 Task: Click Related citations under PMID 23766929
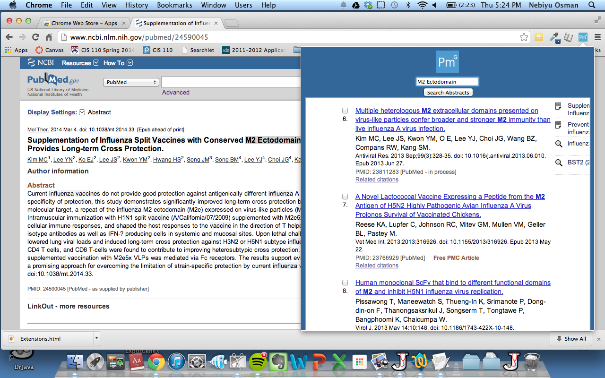pyautogui.click(x=377, y=266)
